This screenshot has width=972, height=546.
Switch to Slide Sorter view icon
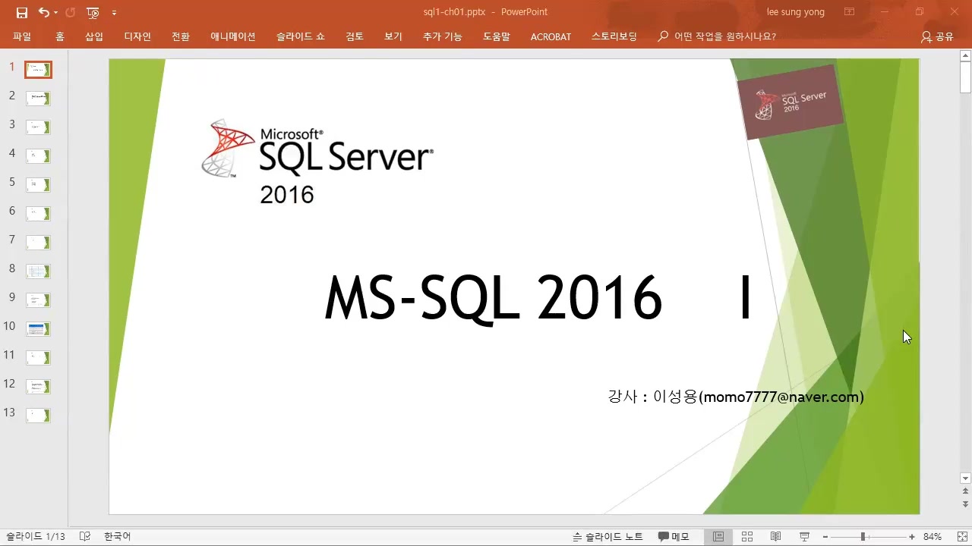746,537
